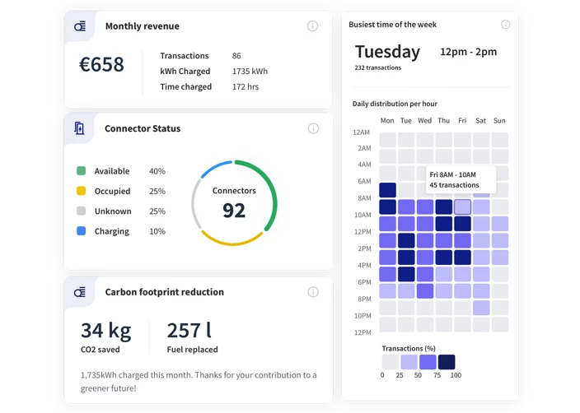Click the Mon 6AM dark heatmap cell

pos(387,190)
